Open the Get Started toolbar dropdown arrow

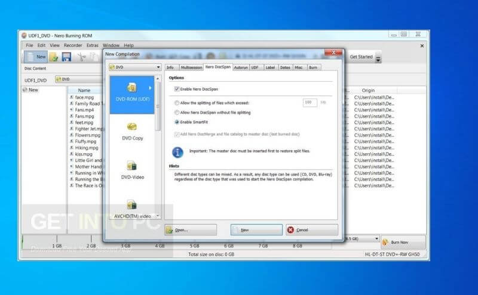click(378, 58)
